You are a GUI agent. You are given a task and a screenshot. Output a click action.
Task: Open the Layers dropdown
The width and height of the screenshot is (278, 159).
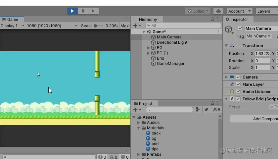267,11
